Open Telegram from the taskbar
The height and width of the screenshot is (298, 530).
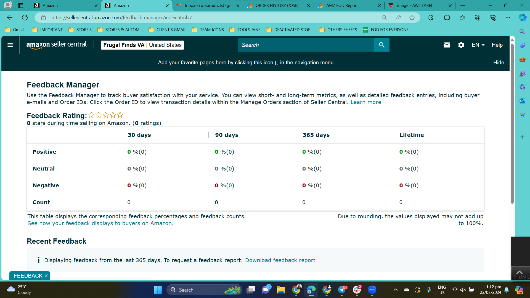point(342,290)
